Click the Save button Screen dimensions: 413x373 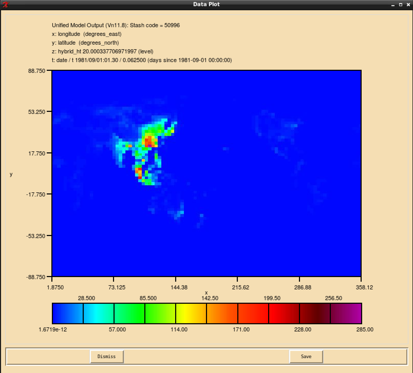pyautogui.click(x=306, y=357)
